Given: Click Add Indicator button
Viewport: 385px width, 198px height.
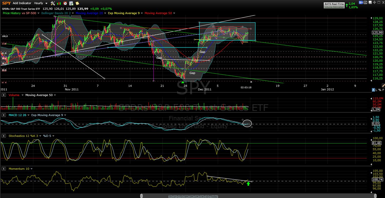Looking at the screenshot, I should pos(22,3).
